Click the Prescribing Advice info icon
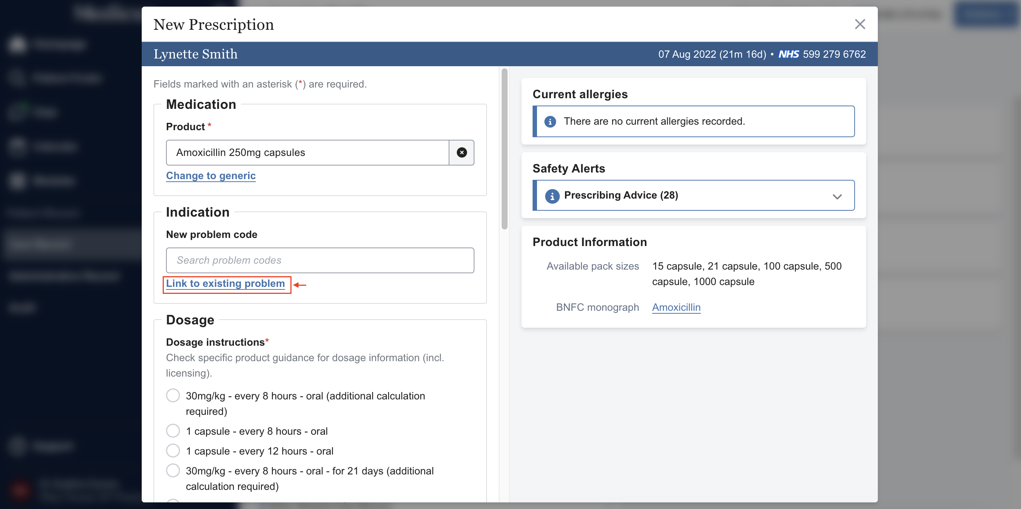Viewport: 1021px width, 509px height. click(x=552, y=196)
